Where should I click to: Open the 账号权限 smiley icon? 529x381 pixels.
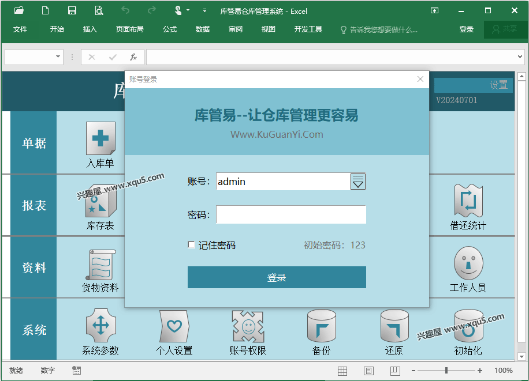[248, 326]
